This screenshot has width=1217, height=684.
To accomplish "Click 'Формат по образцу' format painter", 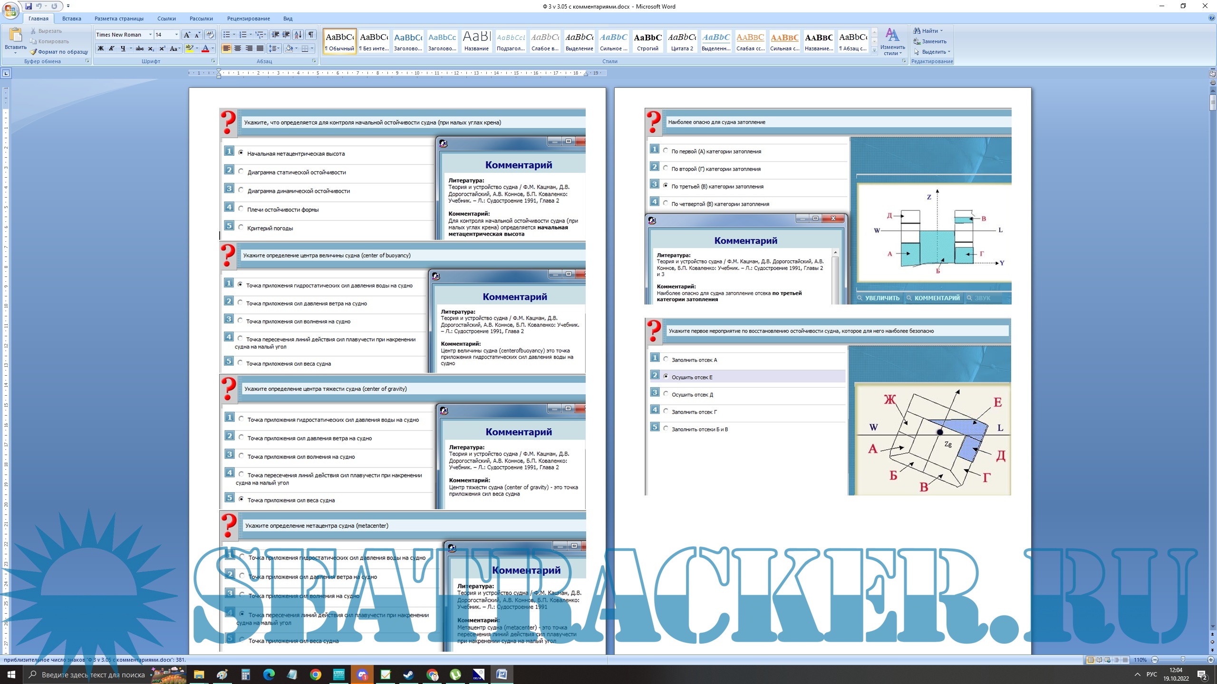I will (59, 52).
